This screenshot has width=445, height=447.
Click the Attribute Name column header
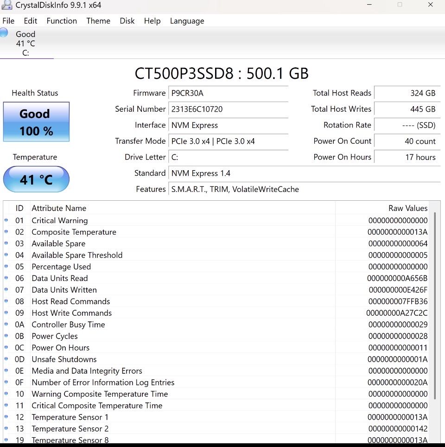pos(183,208)
